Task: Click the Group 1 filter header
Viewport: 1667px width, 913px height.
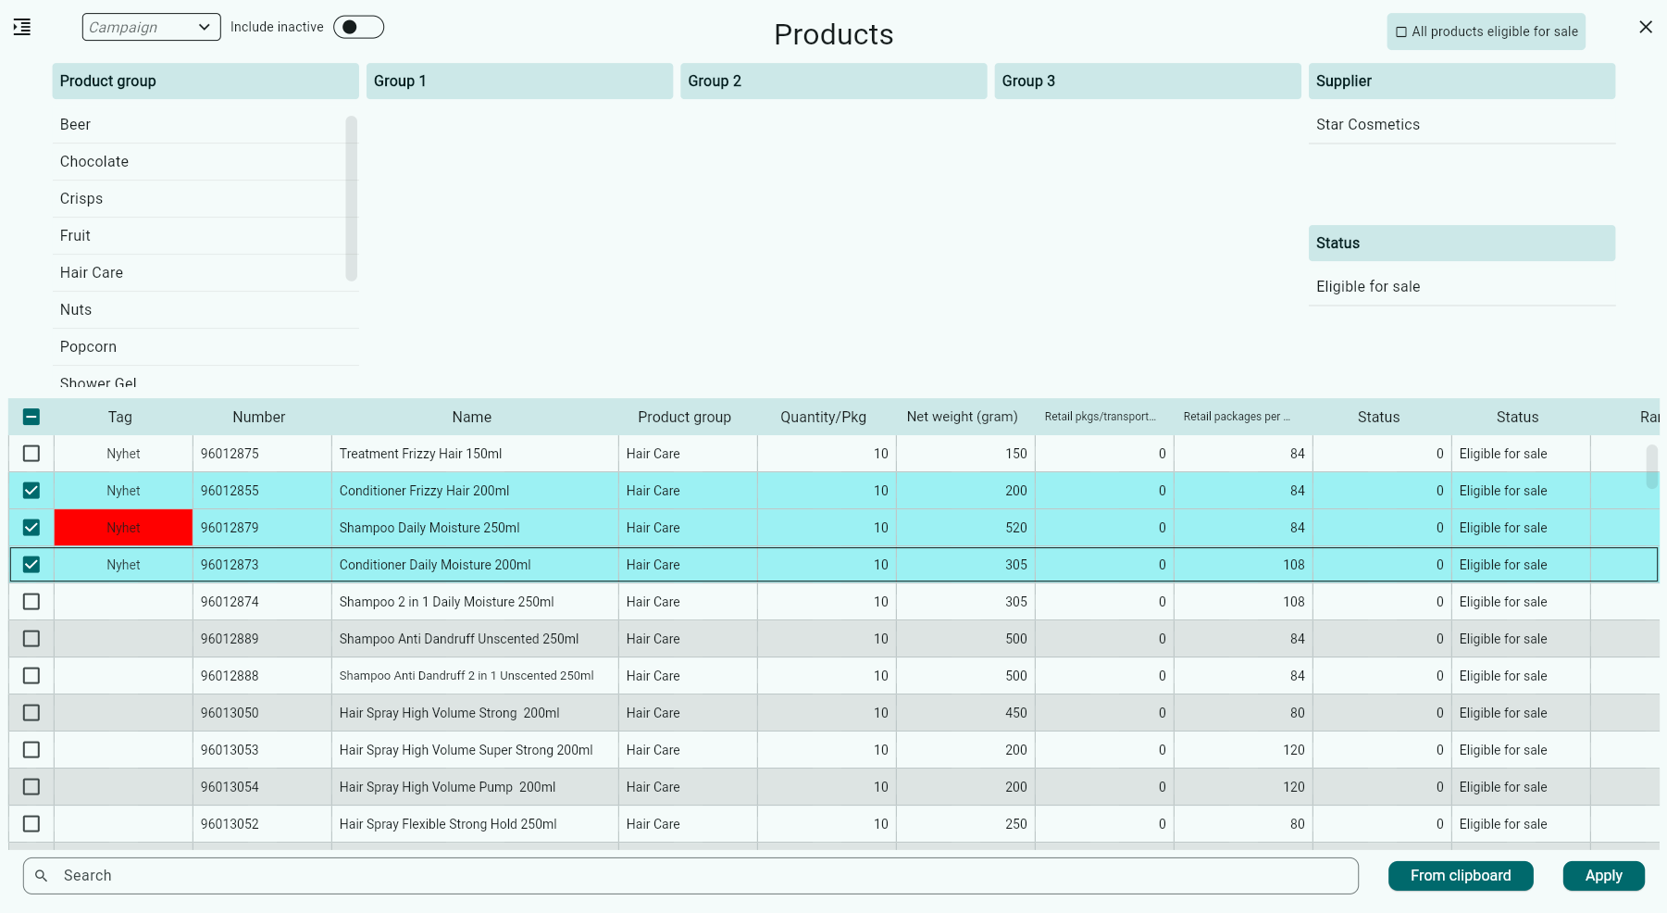Action: coord(519,81)
